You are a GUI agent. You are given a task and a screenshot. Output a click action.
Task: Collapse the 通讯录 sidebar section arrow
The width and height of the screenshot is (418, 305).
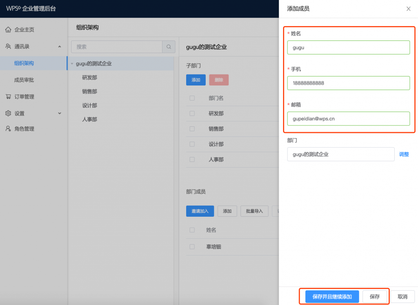[60, 47]
